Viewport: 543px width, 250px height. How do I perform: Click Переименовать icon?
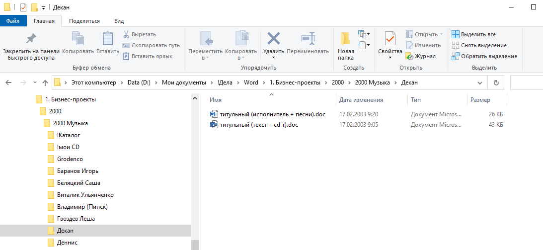pyautogui.click(x=308, y=38)
